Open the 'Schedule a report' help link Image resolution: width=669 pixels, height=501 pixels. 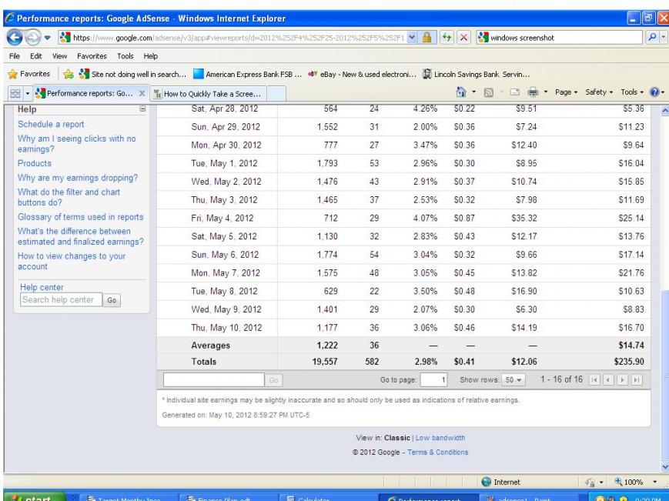[x=51, y=124]
